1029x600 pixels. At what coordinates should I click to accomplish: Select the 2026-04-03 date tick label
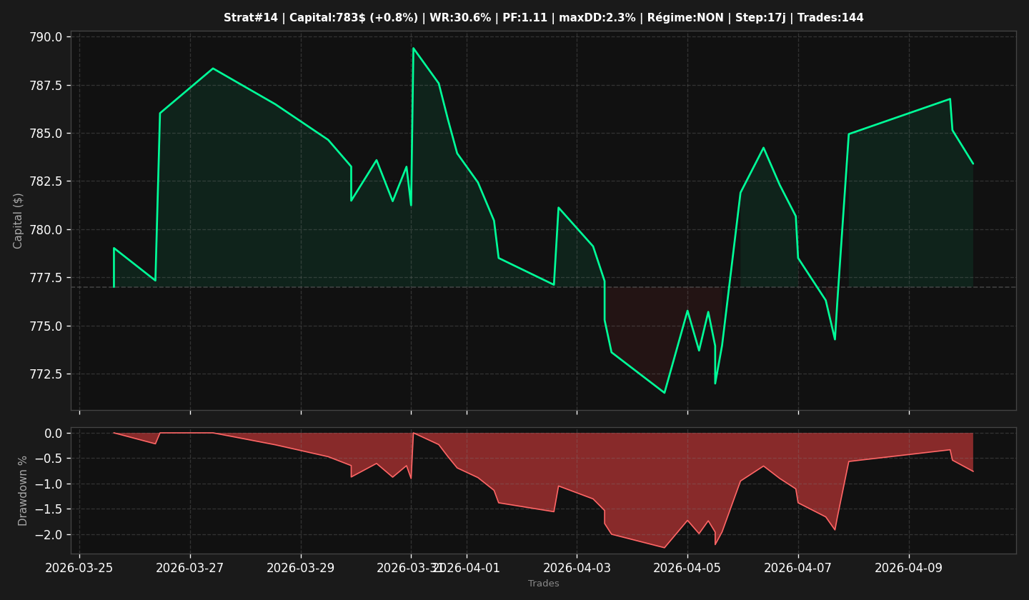[x=577, y=569]
